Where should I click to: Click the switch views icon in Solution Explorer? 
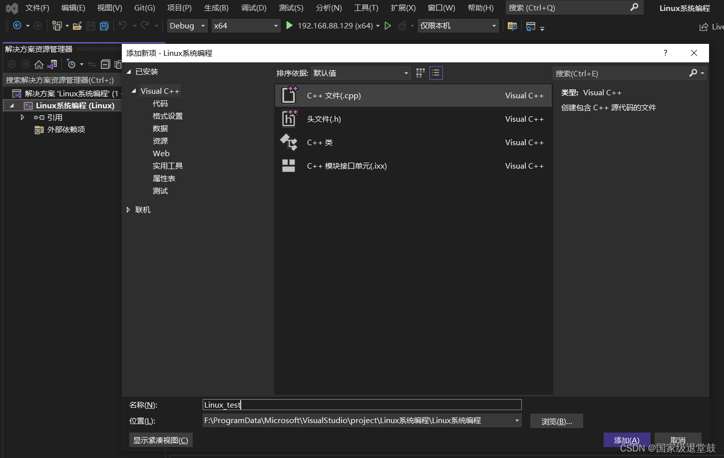pos(52,64)
